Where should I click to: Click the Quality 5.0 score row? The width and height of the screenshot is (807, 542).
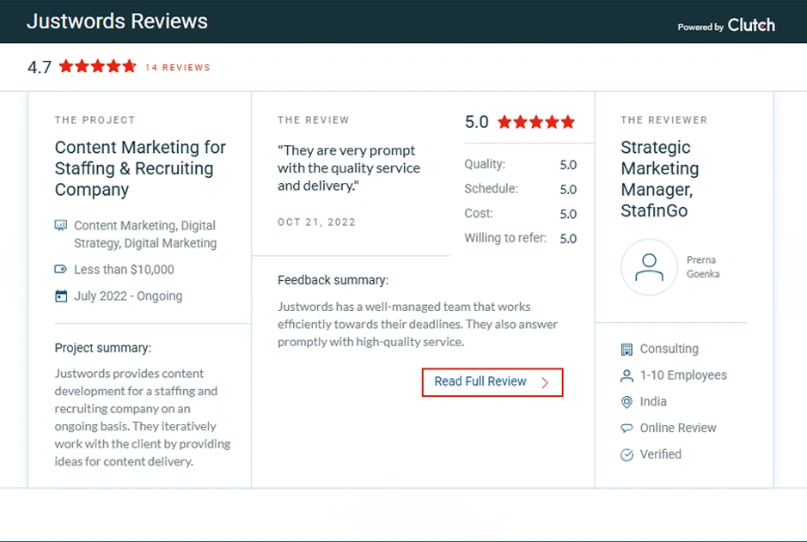520,165
